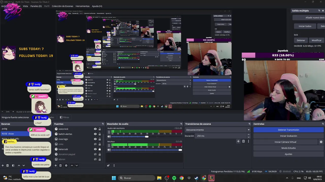Show the coke source
The height and width of the screenshot is (182, 325).
(x=95, y=144)
